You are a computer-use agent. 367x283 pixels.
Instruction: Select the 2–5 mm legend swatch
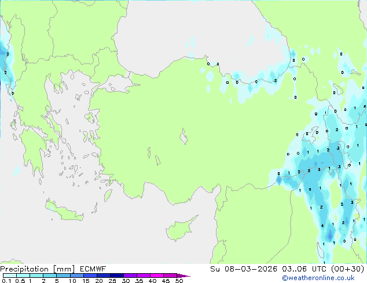50,275
